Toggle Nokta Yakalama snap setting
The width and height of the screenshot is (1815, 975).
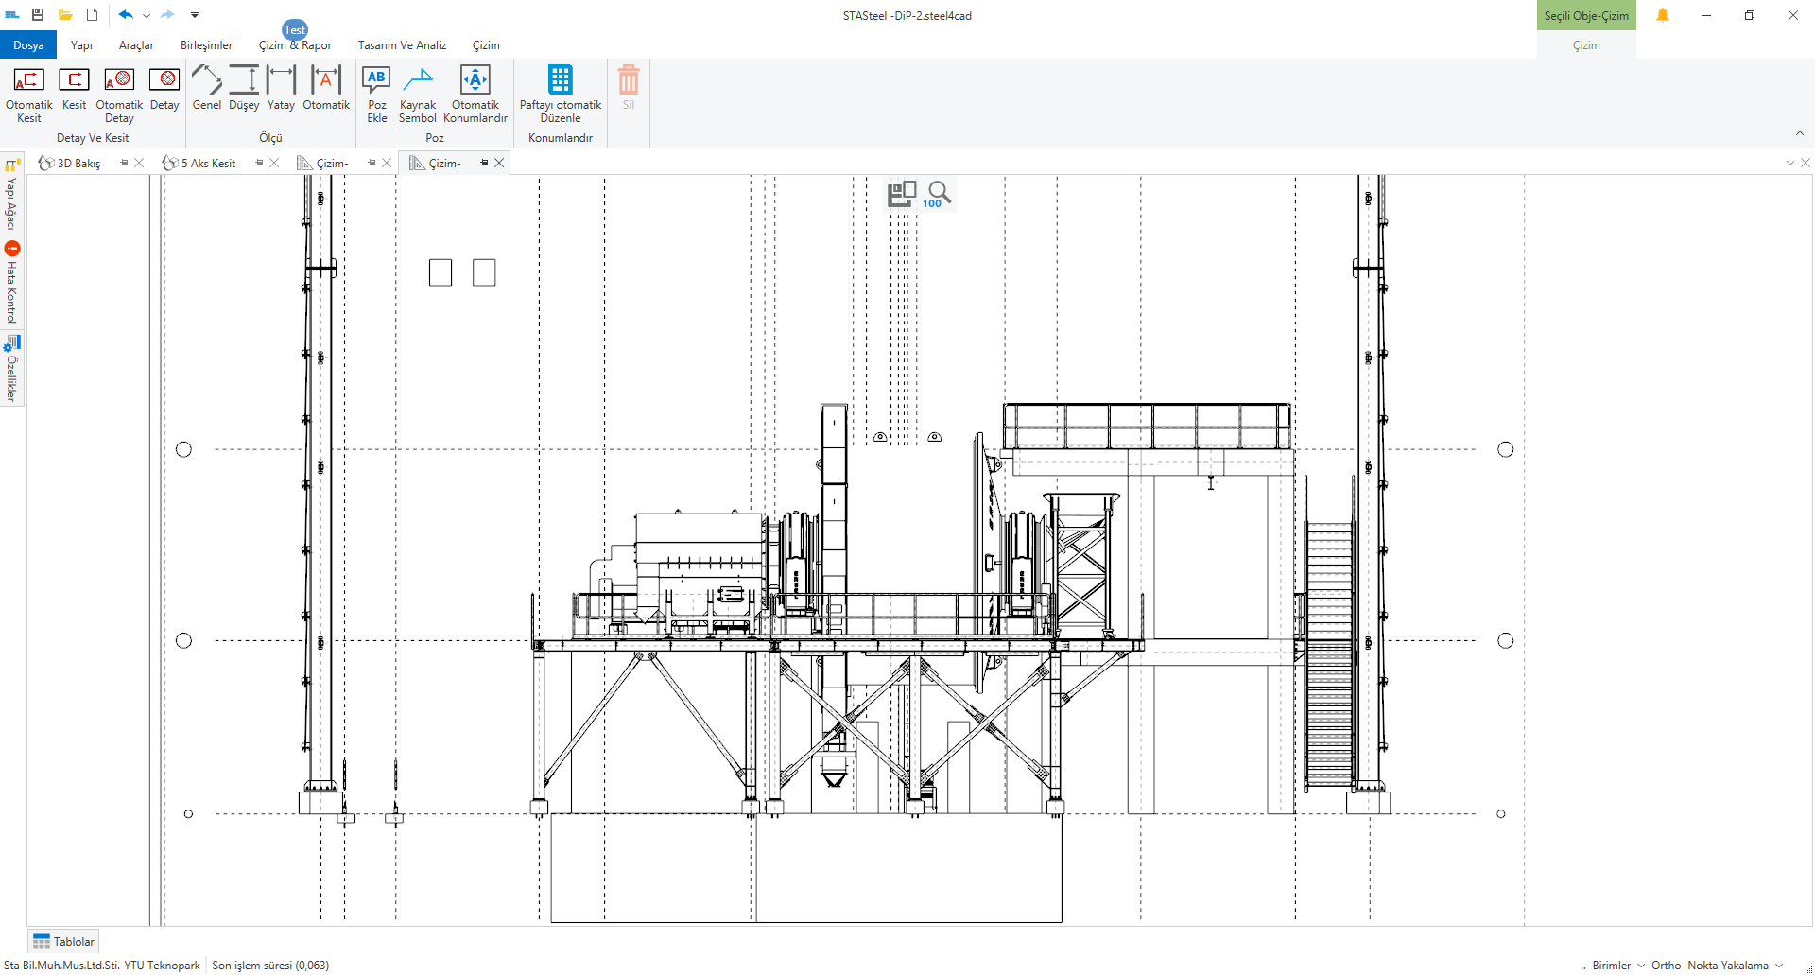coord(1727,966)
